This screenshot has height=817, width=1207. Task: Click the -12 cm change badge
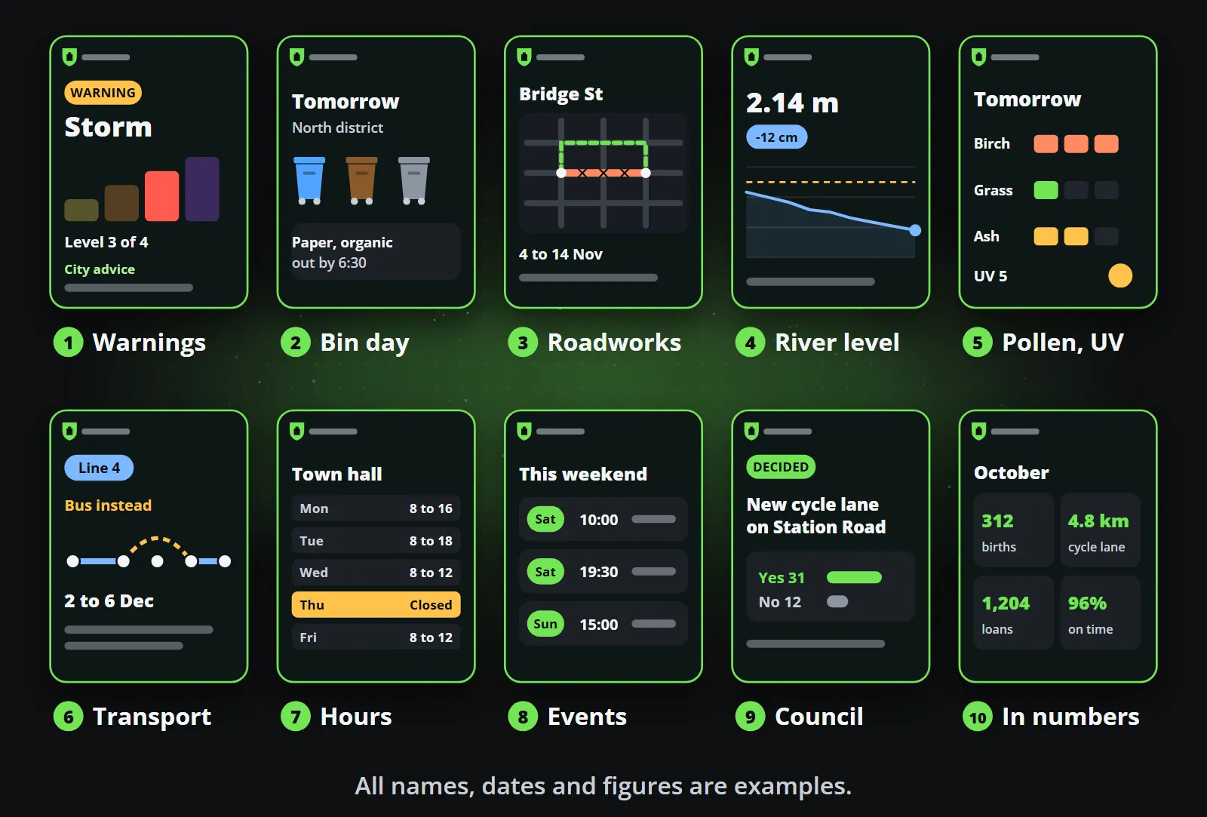[x=777, y=137]
